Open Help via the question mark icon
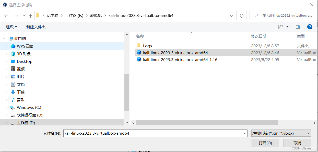 [310, 27]
